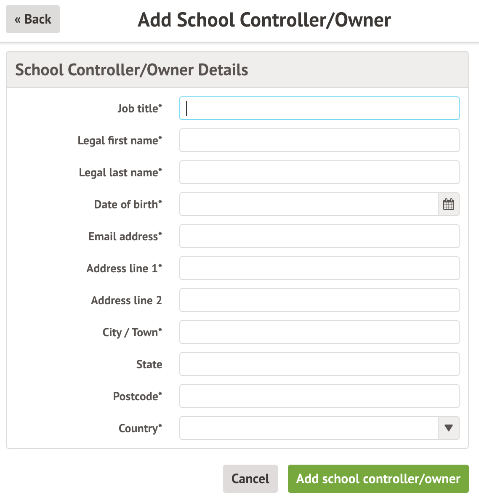Click into the Legal first name field
Screen dimensions: 479x500
point(319,141)
